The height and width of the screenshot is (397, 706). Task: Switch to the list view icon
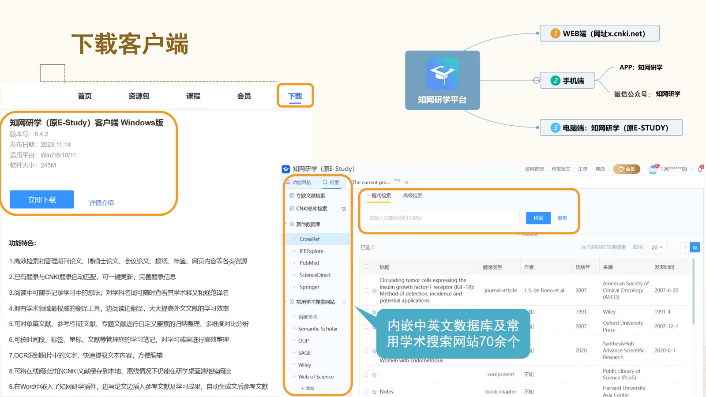[685, 247]
